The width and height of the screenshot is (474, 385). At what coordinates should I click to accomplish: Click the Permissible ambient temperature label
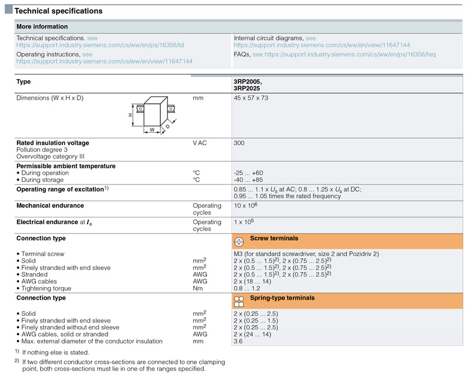coord(66,166)
